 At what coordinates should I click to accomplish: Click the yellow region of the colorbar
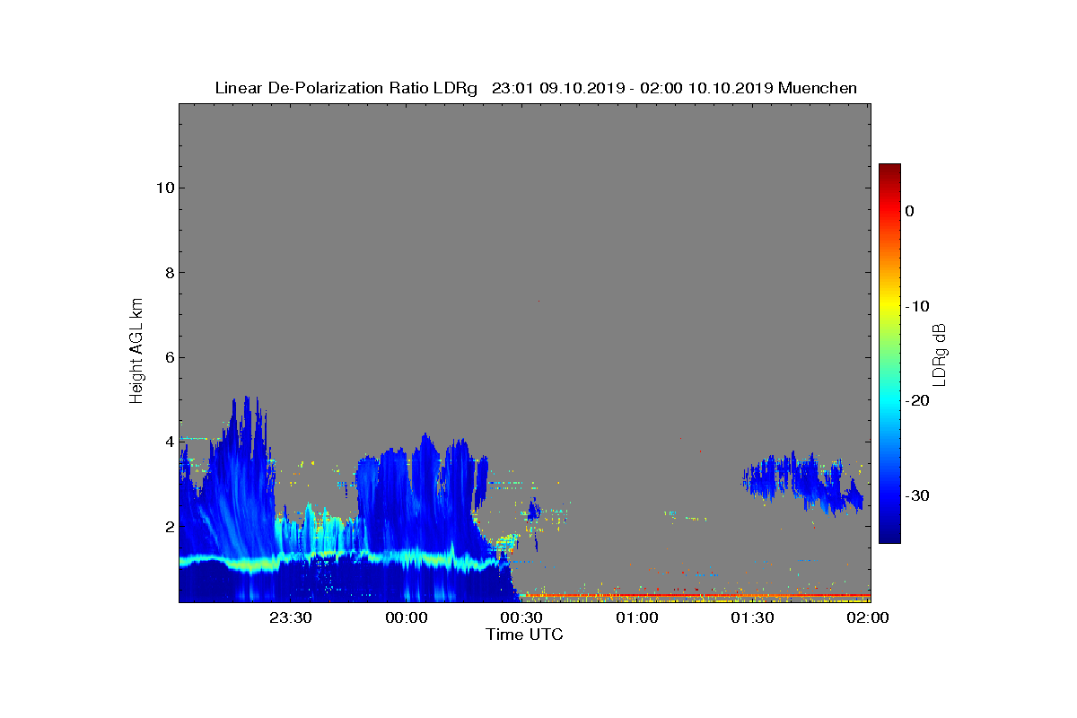889,306
